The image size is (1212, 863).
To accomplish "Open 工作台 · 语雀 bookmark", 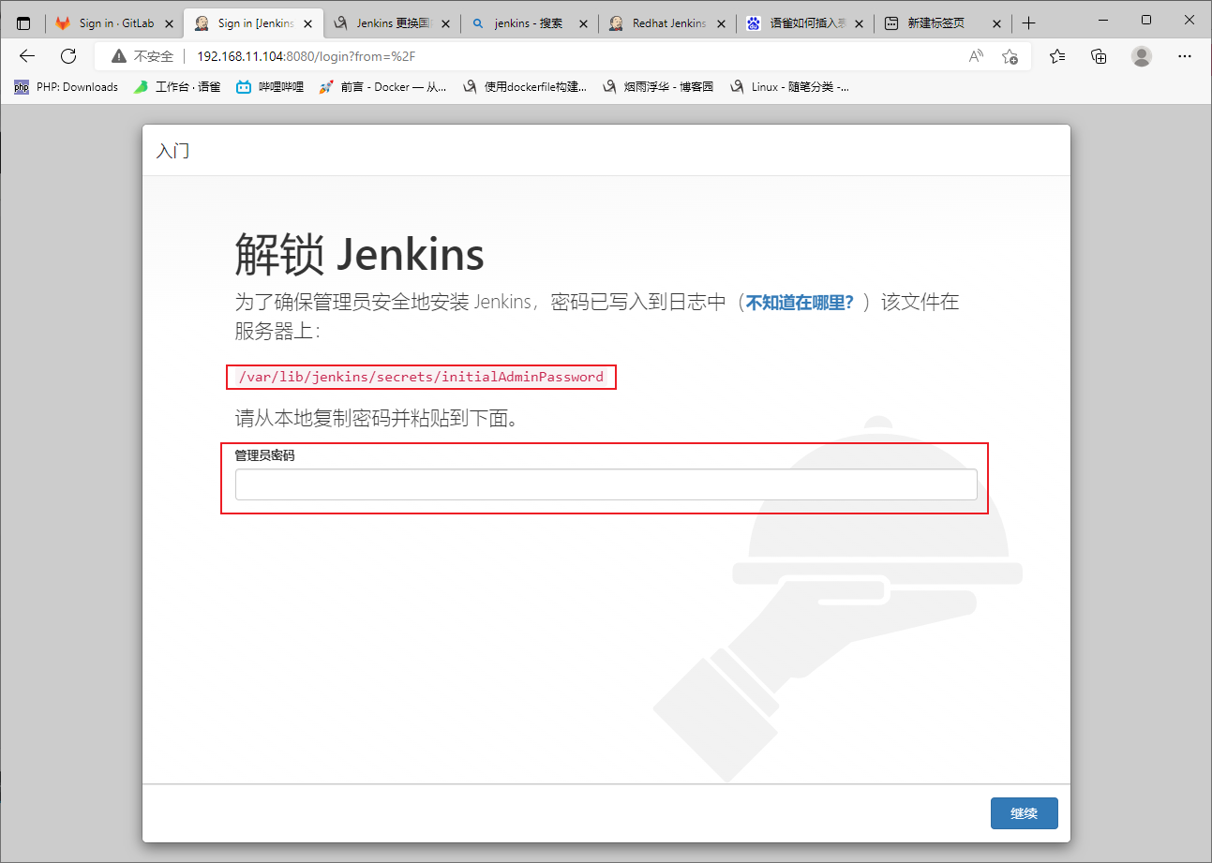I will 176,87.
